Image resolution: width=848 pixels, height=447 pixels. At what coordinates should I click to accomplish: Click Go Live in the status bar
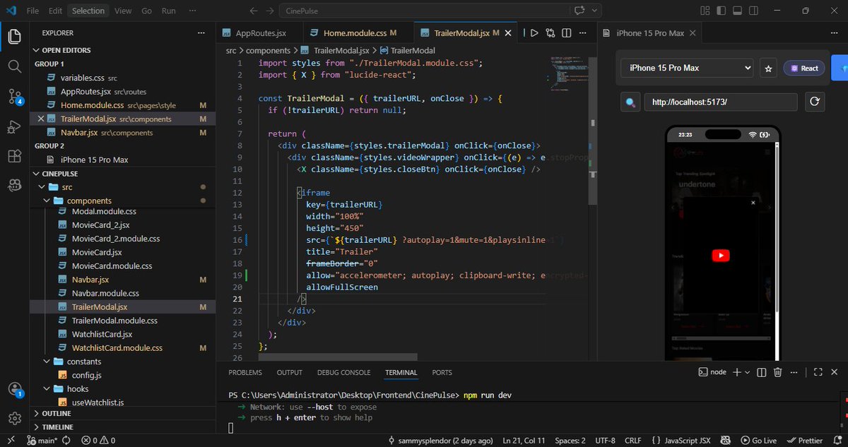click(x=758, y=440)
